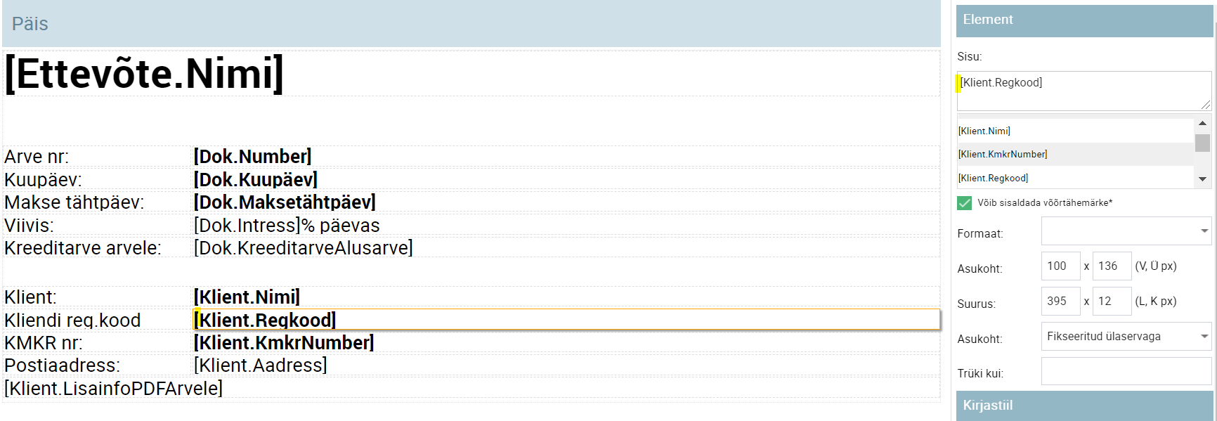Click the Suurus height field showing 12
The image size is (1217, 421).
[1112, 301]
